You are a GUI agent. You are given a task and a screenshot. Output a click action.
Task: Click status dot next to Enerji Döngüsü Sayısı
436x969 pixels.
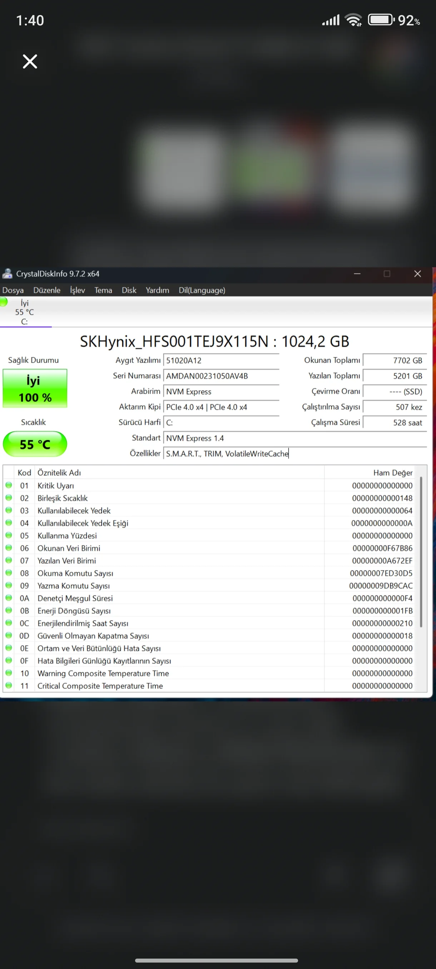(9, 610)
